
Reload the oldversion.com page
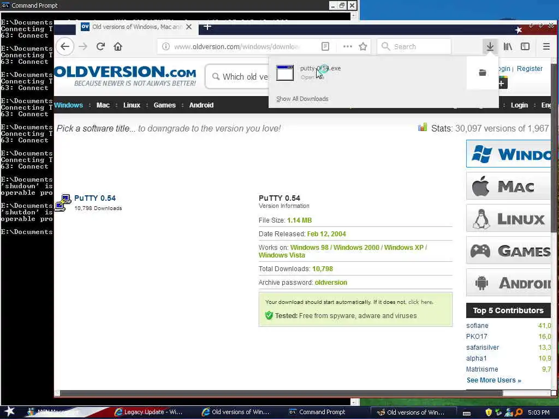[100, 47]
